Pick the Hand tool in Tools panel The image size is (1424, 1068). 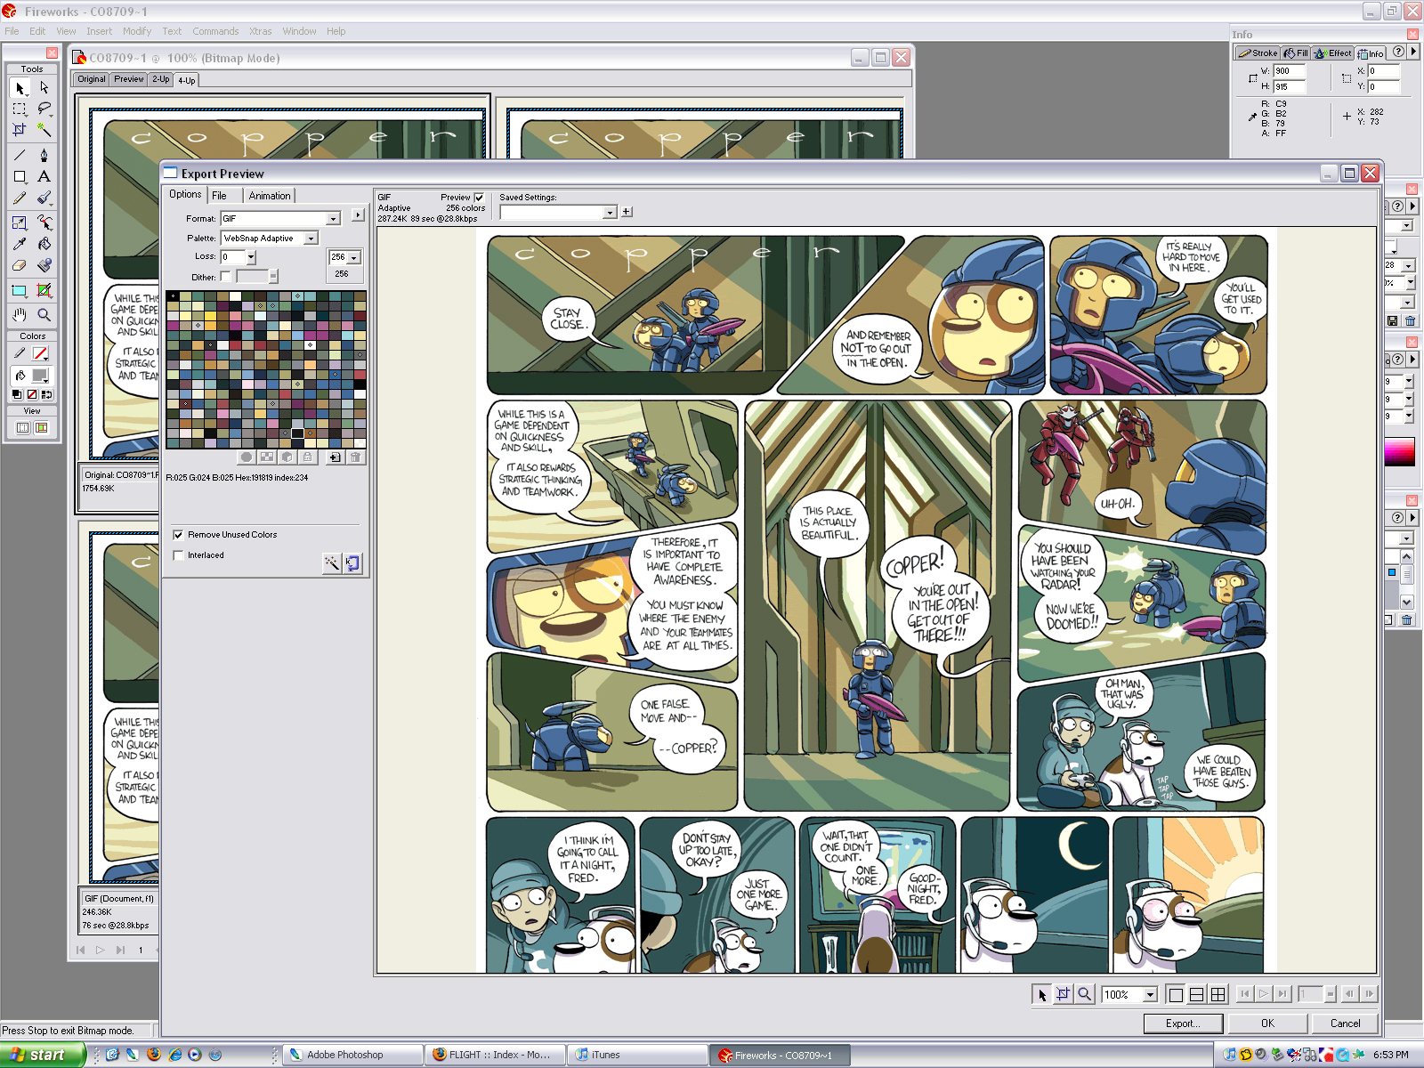click(20, 315)
